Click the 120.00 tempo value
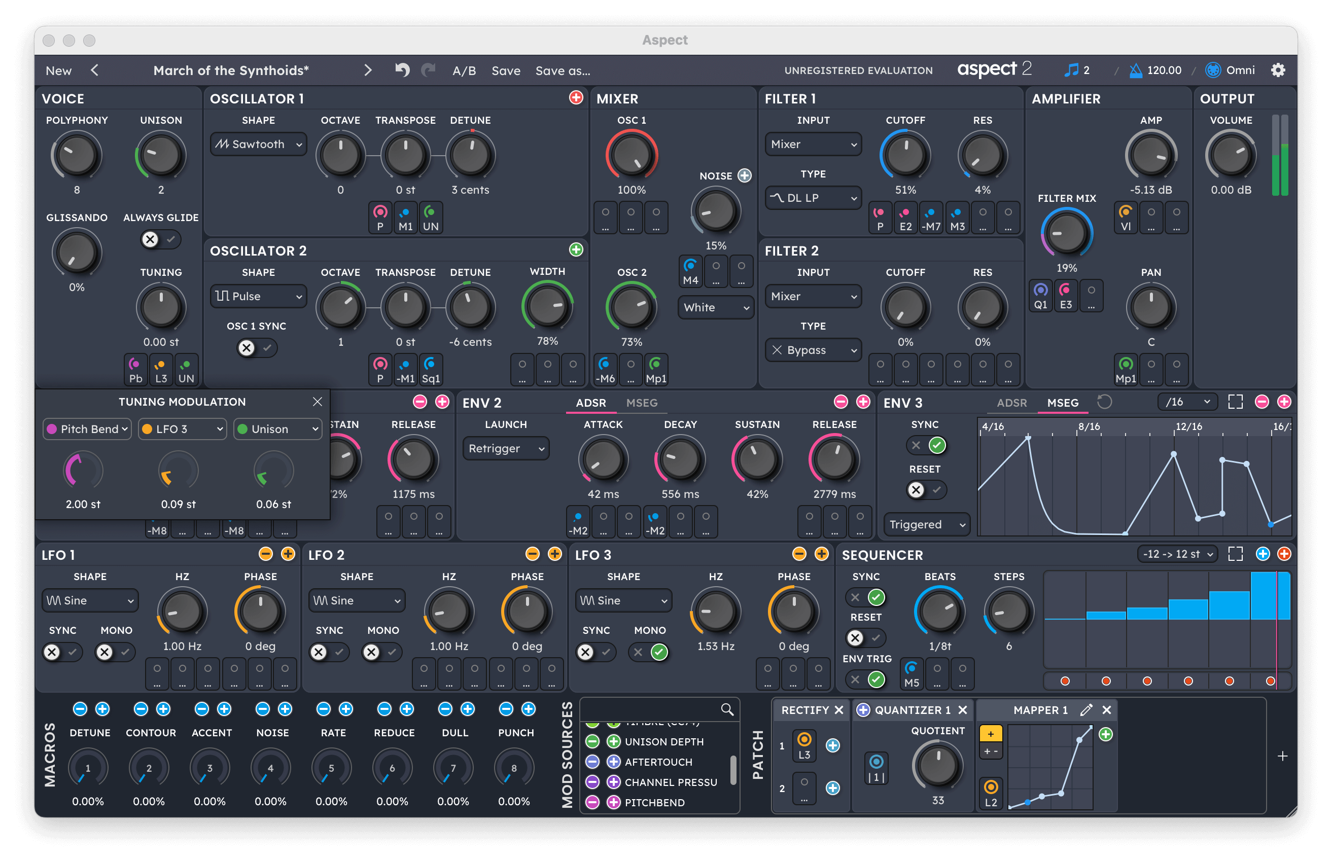 [1164, 70]
